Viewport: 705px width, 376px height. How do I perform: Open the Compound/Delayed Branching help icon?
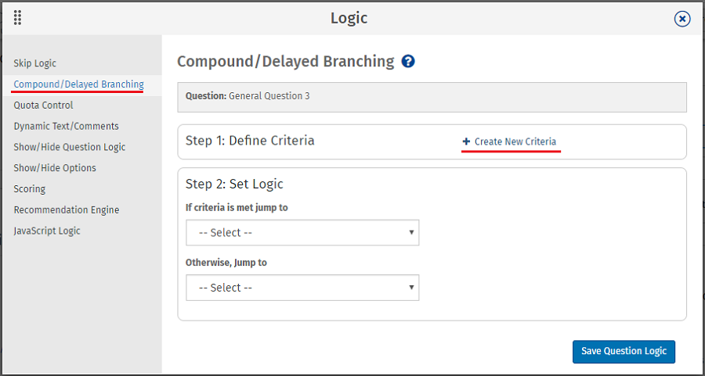[x=408, y=61]
